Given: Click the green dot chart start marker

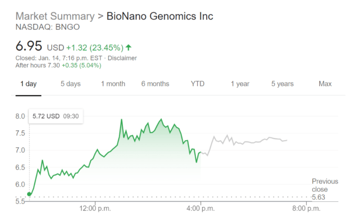Looking at the screenshot, I should 29,194.
